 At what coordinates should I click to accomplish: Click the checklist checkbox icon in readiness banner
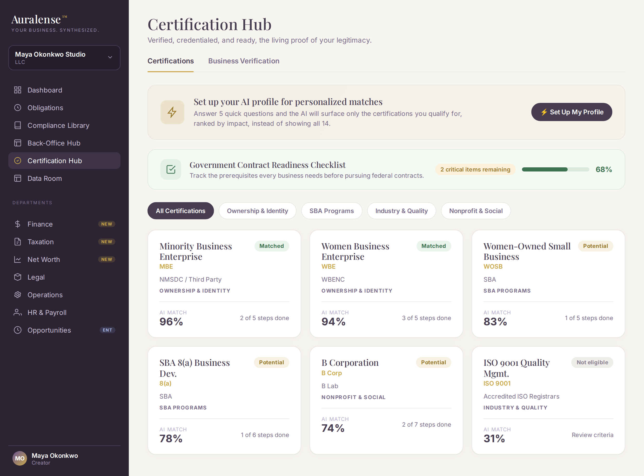pos(171,169)
